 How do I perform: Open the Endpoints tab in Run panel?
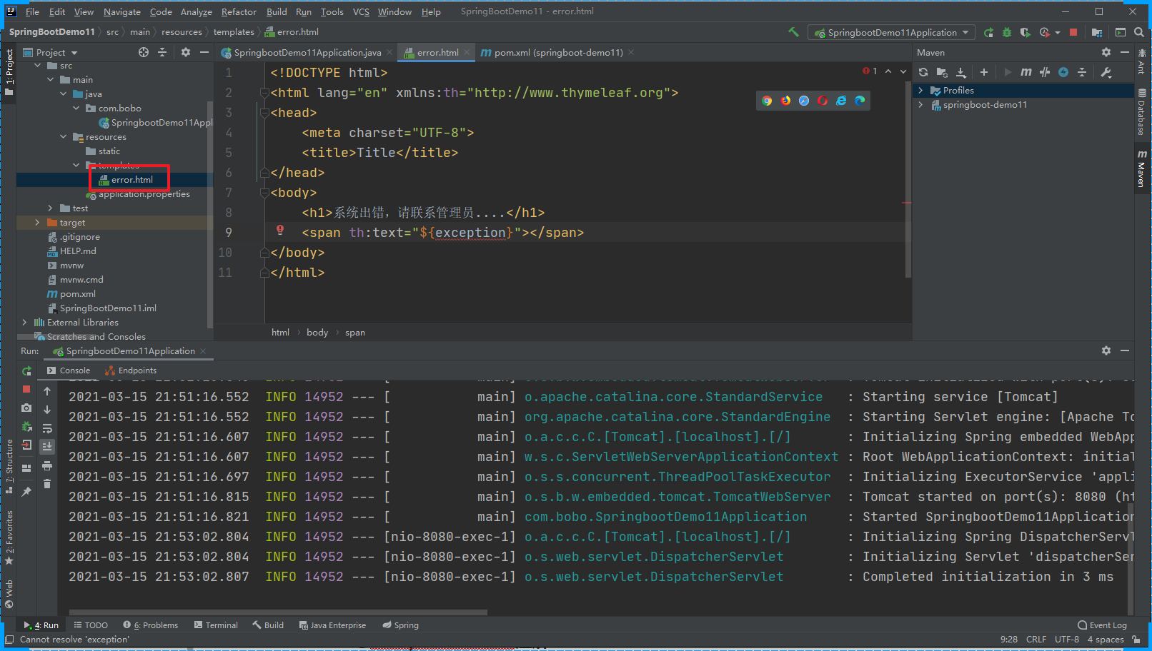click(x=131, y=370)
